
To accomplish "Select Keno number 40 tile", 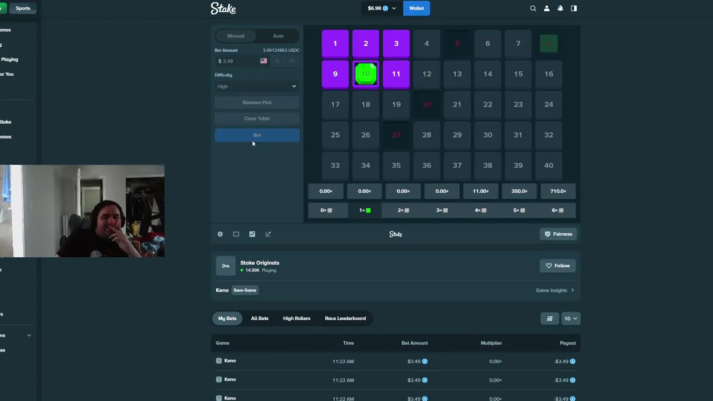I will 549,165.
